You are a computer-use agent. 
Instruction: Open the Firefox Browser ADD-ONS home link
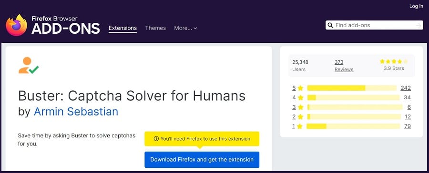(66, 25)
